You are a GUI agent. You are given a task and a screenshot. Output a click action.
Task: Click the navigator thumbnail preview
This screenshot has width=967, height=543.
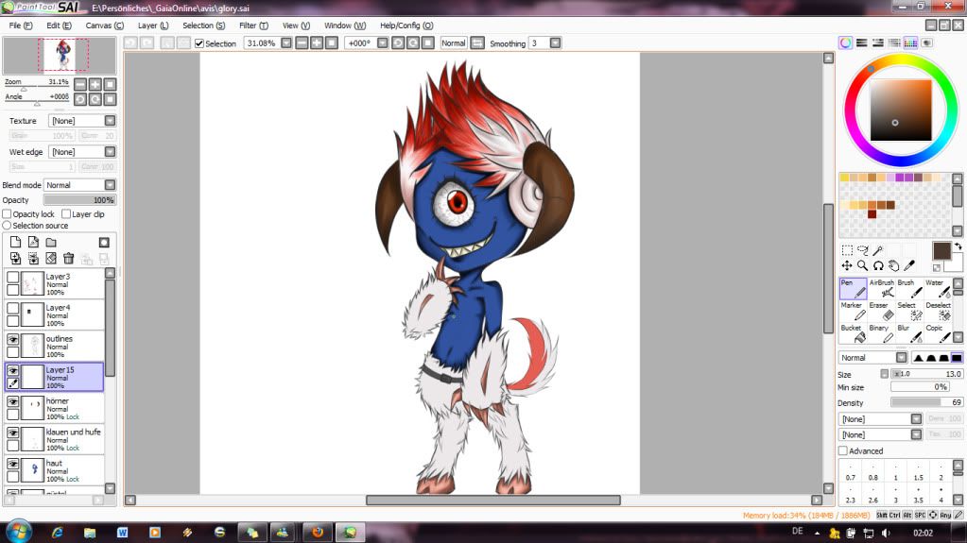[x=60, y=56]
